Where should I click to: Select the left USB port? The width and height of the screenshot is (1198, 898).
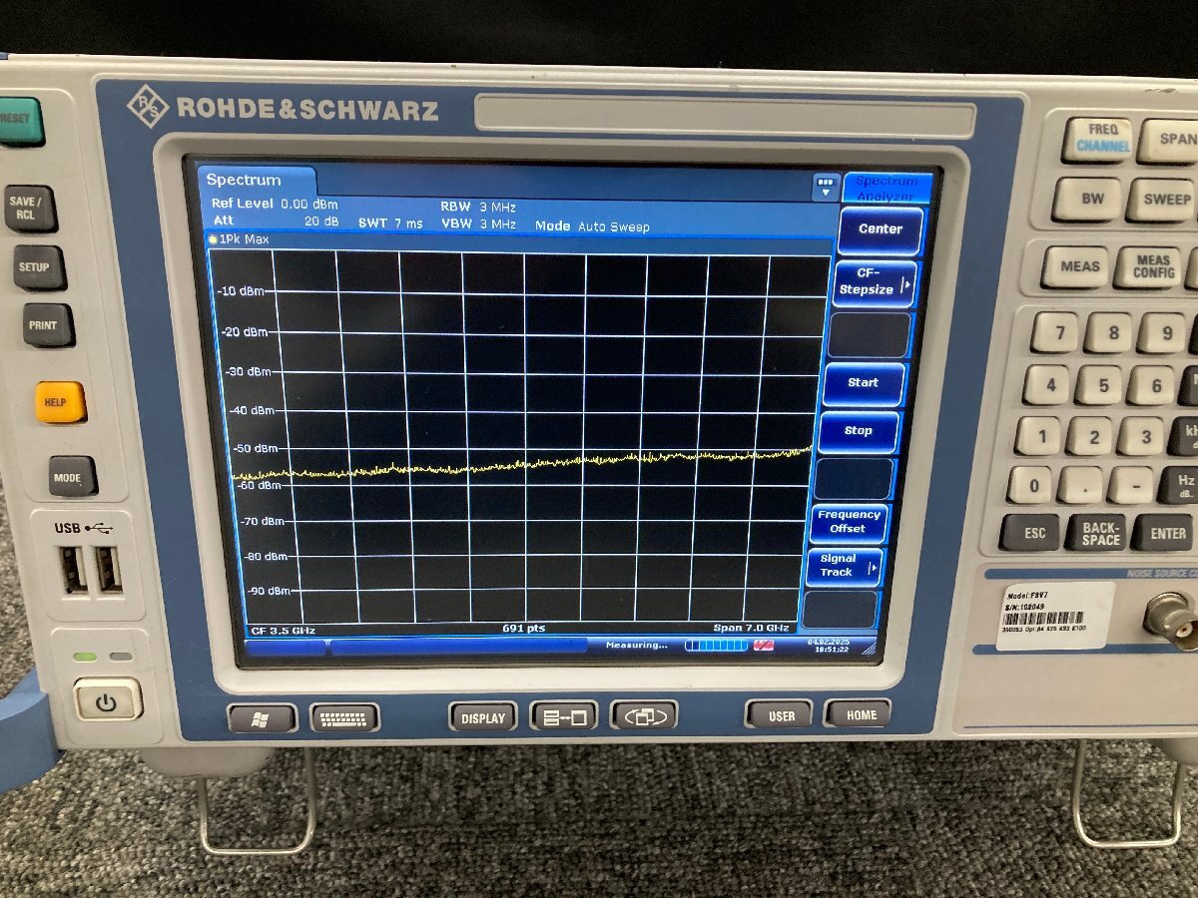(74, 570)
